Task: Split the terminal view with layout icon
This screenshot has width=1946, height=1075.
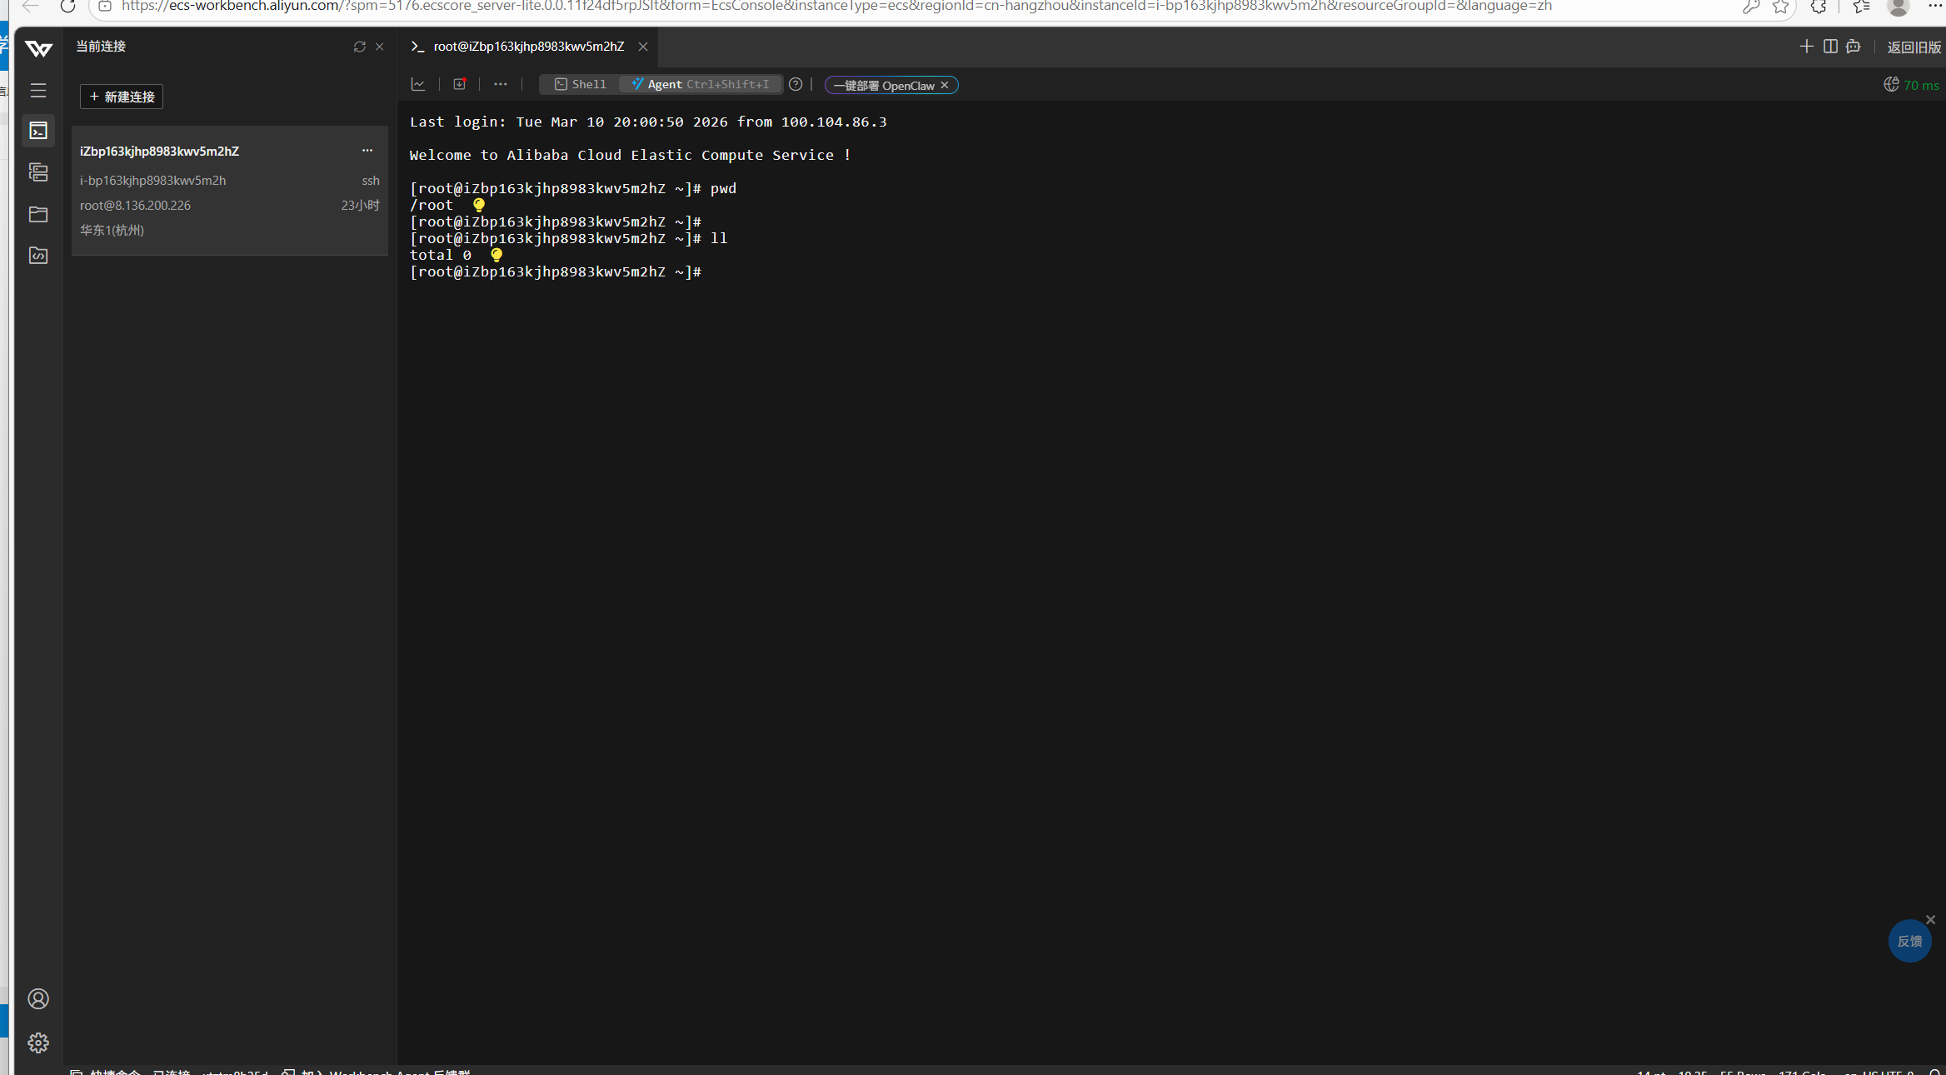Action: pos(1830,47)
